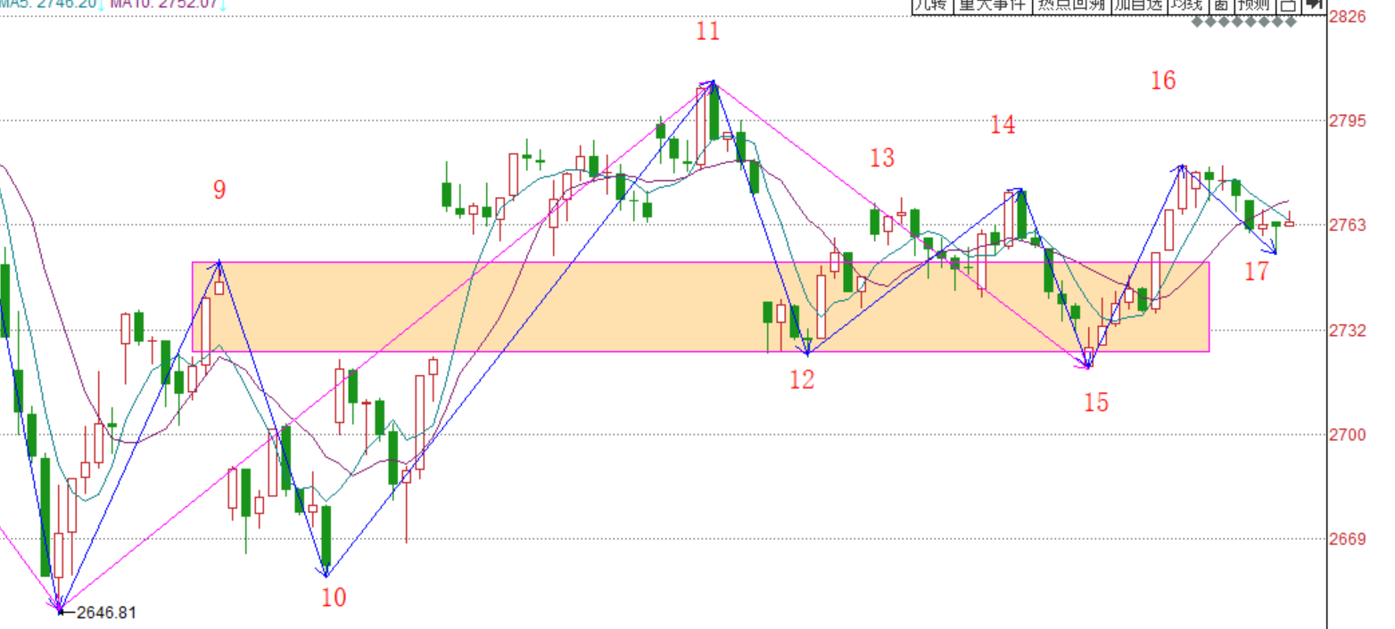Click the wave label 17 near latest candles
The height and width of the screenshot is (629, 1395).
point(1257,272)
